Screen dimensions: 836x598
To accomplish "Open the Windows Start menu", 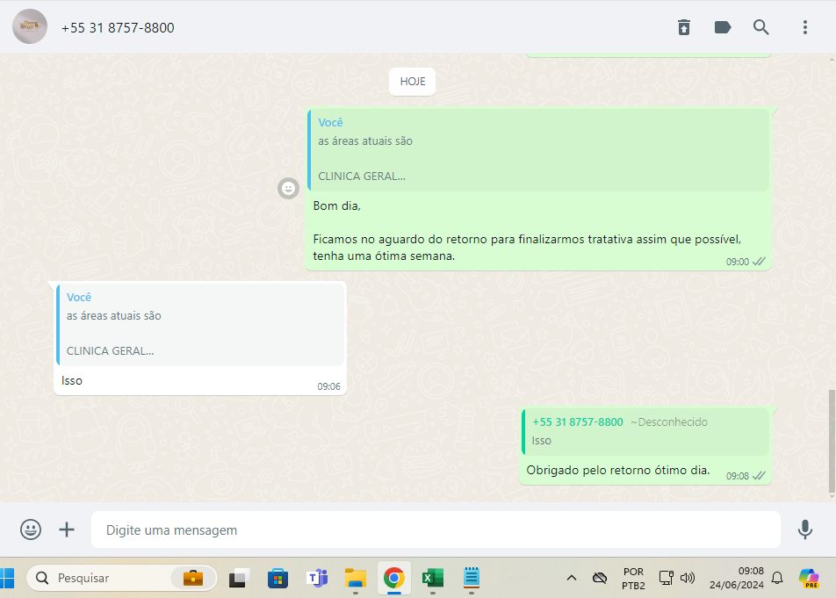I will pyautogui.click(x=7, y=578).
